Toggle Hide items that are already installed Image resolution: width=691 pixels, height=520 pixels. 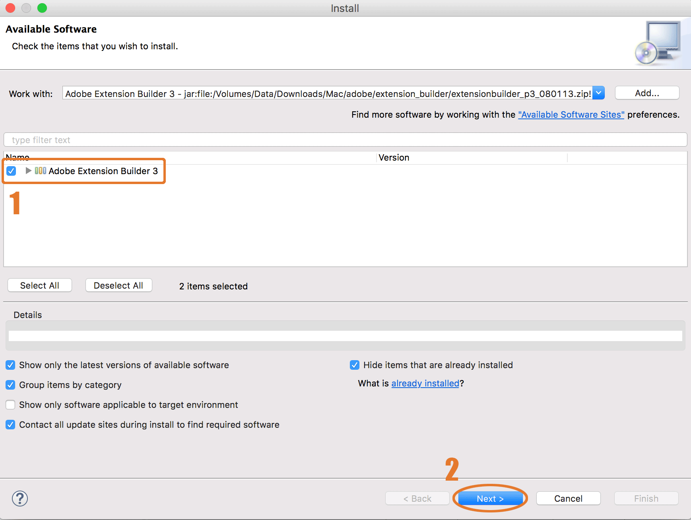tap(355, 365)
